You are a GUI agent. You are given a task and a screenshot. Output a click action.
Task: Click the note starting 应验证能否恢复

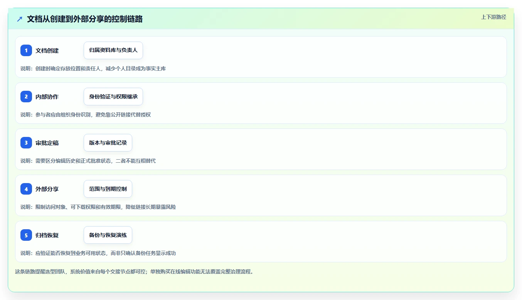tap(98, 253)
